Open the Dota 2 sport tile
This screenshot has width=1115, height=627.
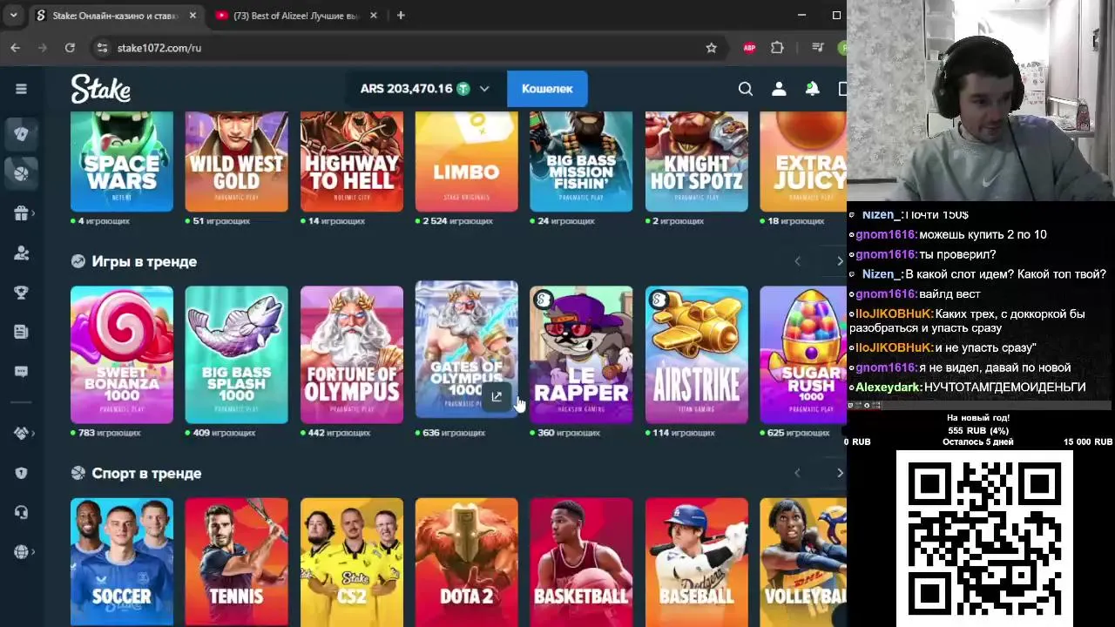coord(467,562)
